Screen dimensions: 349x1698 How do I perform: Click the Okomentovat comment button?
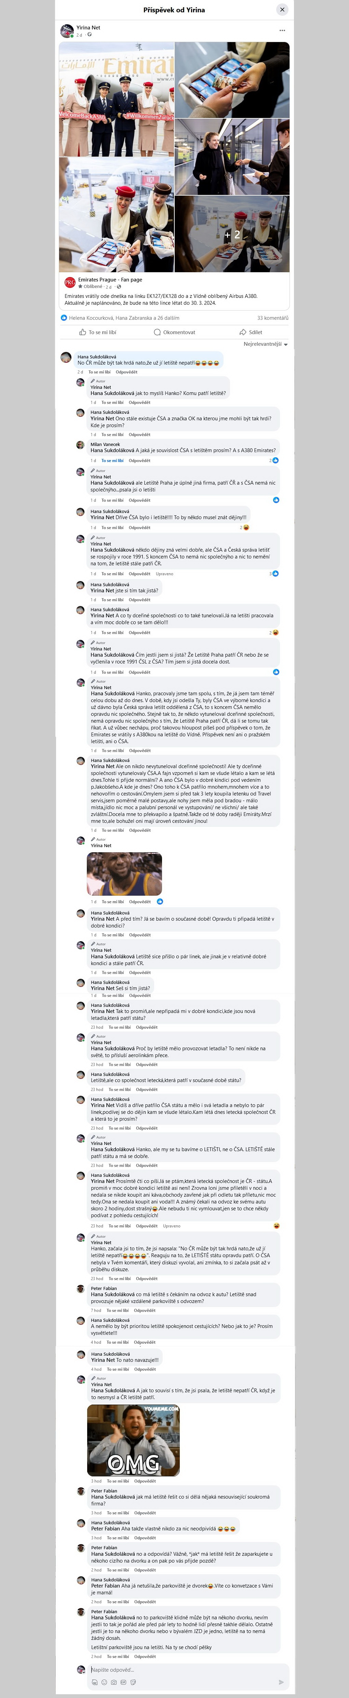point(174,332)
